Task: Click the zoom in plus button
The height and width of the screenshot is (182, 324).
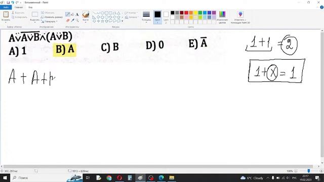Action: point(321,171)
